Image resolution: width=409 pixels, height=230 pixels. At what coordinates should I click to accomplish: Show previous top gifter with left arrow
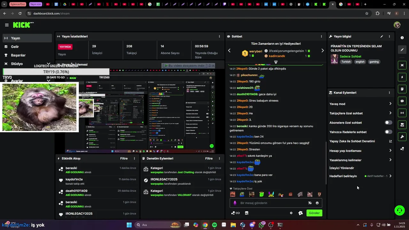tap(229, 50)
